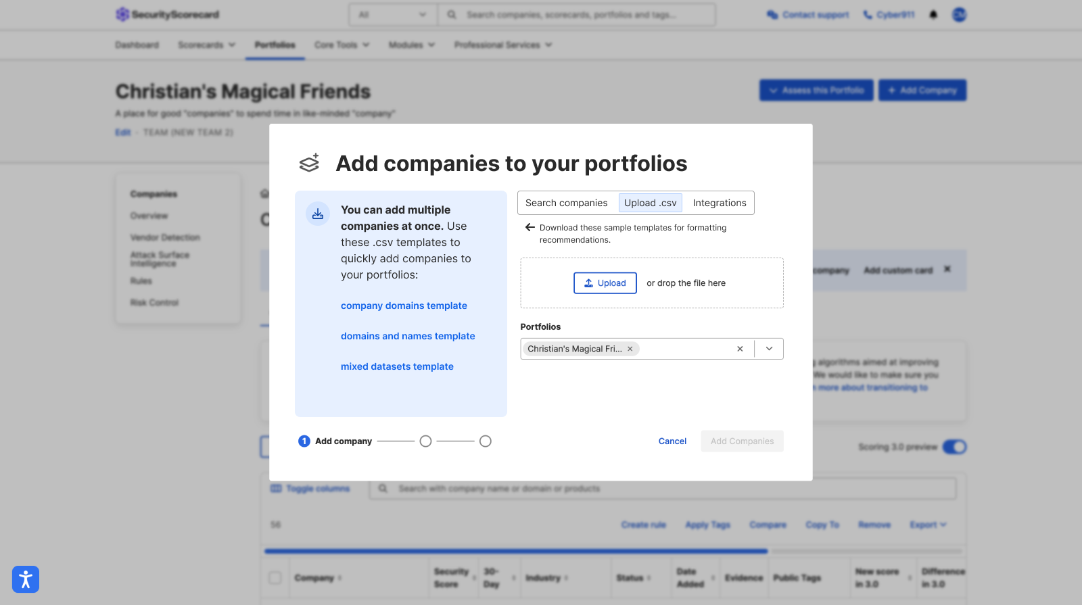Remove Christian's Magical Fri... portfolio chip
Image resolution: width=1082 pixels, height=605 pixels.
click(x=630, y=349)
